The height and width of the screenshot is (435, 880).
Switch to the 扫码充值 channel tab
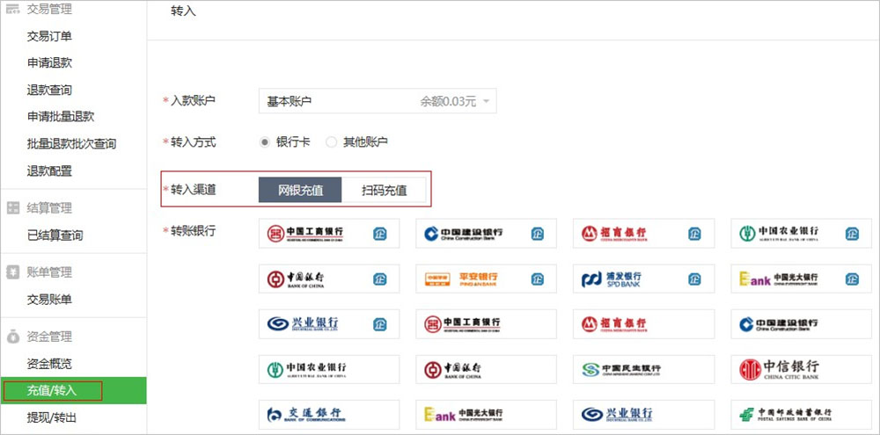384,190
